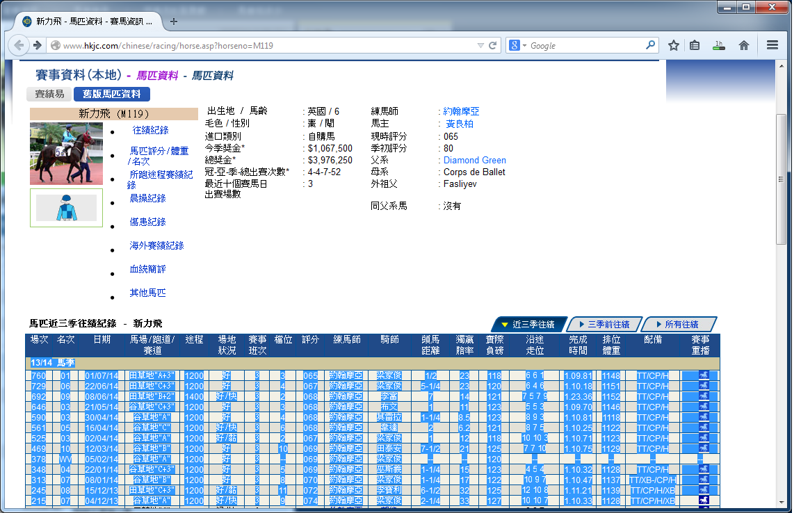Open the bookmarks list icon
Image resolution: width=801 pixels, height=513 pixels.
tap(695, 45)
